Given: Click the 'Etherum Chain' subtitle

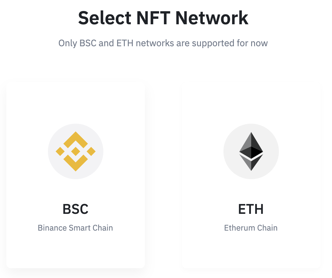Looking at the screenshot, I should 251,228.
